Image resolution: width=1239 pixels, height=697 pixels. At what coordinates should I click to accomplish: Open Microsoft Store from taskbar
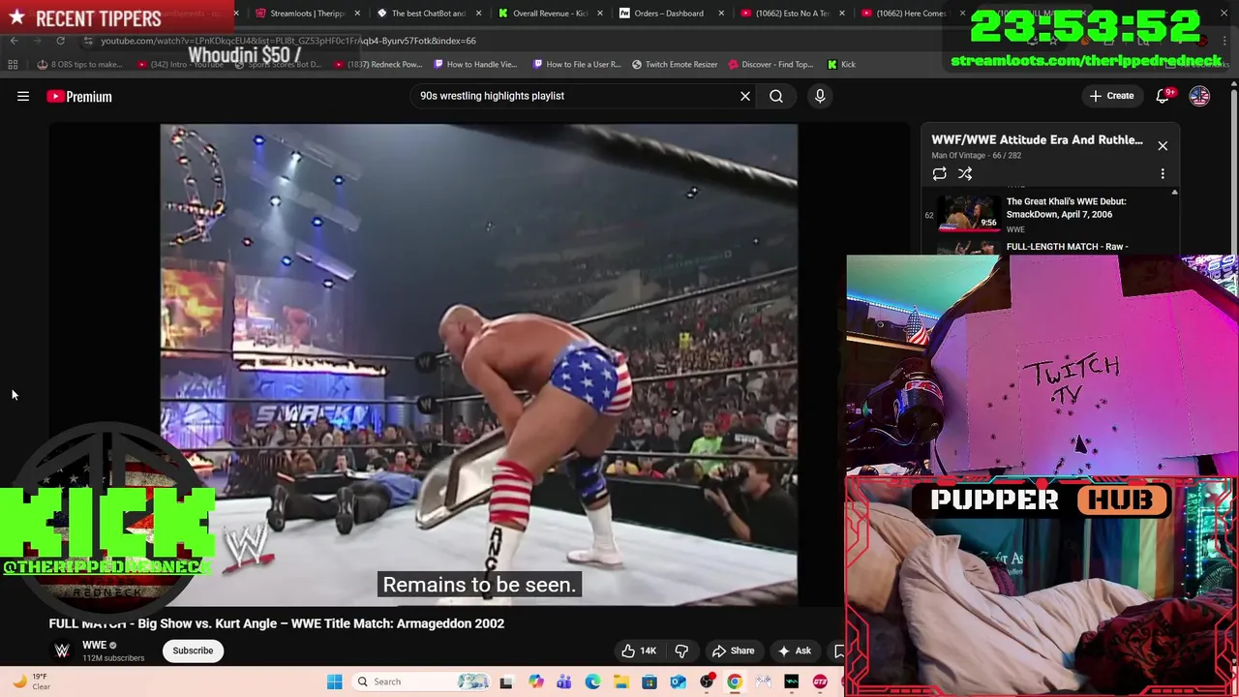click(649, 682)
